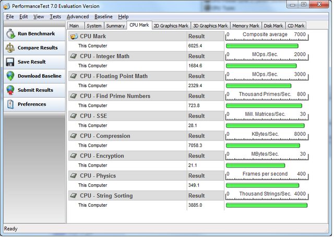
Task: Open the View menu
Action: point(39,17)
